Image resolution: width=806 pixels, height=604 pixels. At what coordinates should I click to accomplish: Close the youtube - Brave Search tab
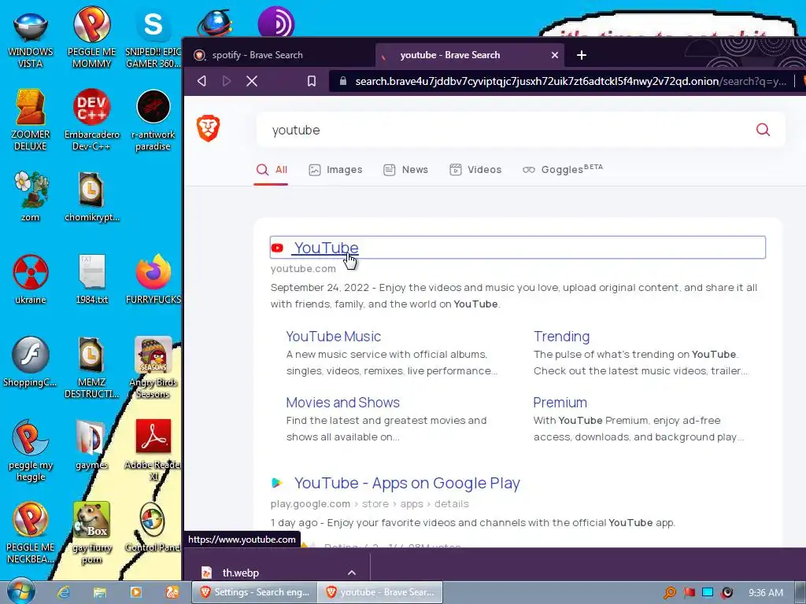[555, 55]
